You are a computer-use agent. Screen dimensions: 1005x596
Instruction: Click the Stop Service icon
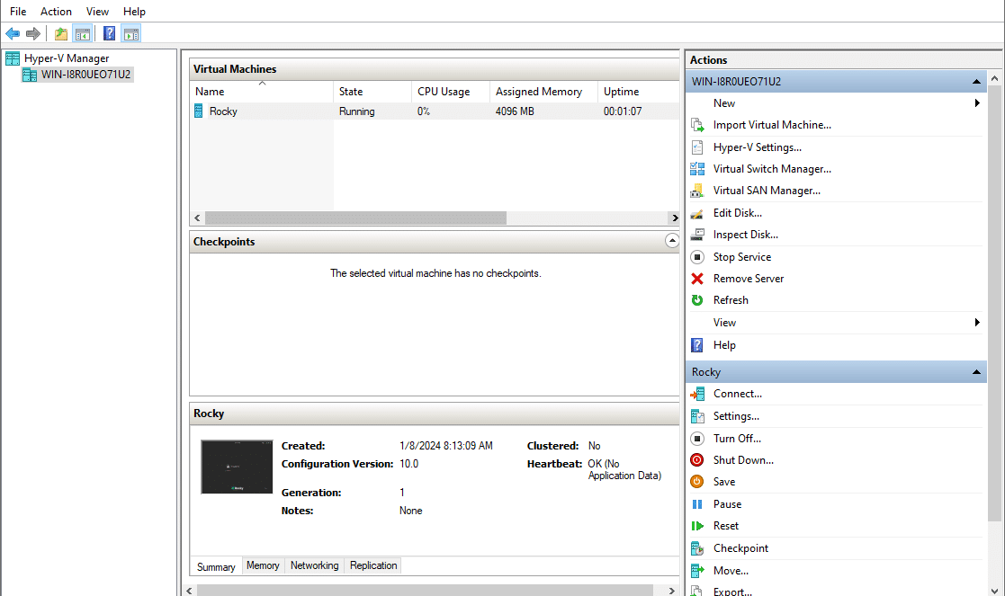coord(697,257)
